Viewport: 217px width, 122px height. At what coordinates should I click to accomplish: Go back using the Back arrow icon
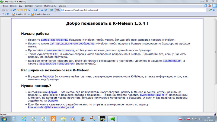pos(4,10)
